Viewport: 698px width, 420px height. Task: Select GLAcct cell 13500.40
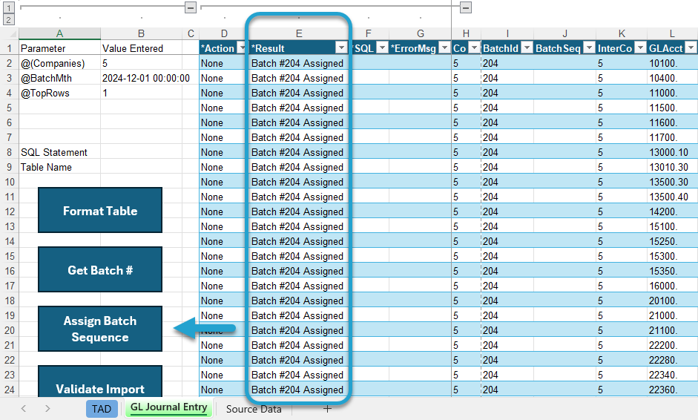point(672,197)
